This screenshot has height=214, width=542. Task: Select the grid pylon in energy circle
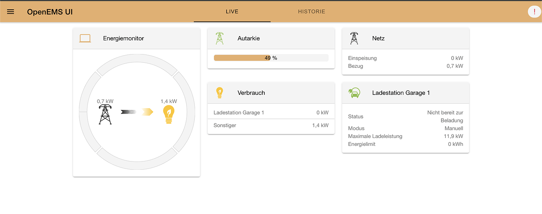pos(105,114)
